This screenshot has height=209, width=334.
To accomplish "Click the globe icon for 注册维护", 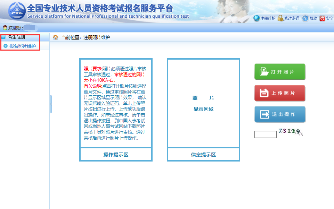I will click(256, 18).
